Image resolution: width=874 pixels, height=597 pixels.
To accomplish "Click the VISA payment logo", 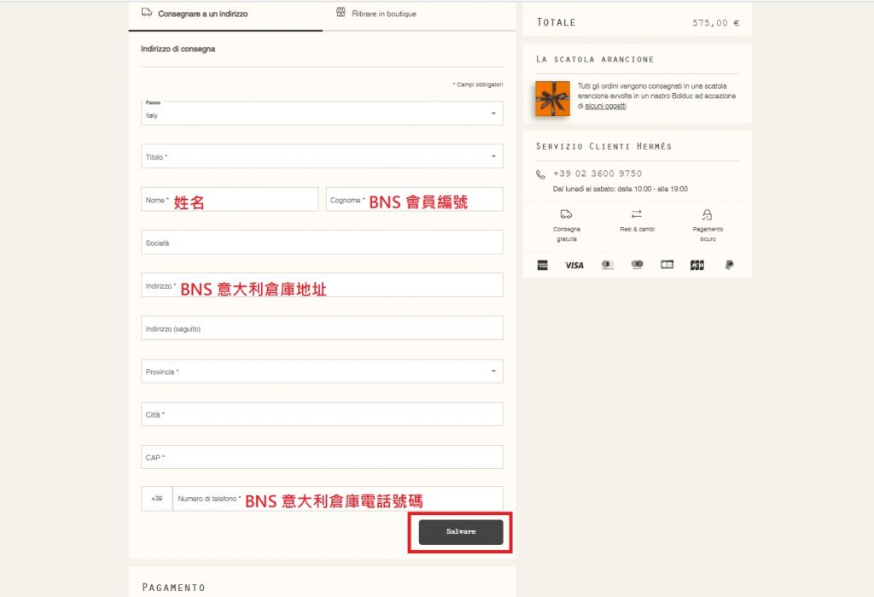I will coord(574,266).
